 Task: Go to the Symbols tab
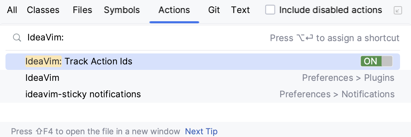[122, 10]
